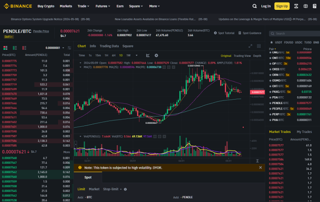Switch chart to Trading View
The image size is (320, 202).
coord(242,56)
